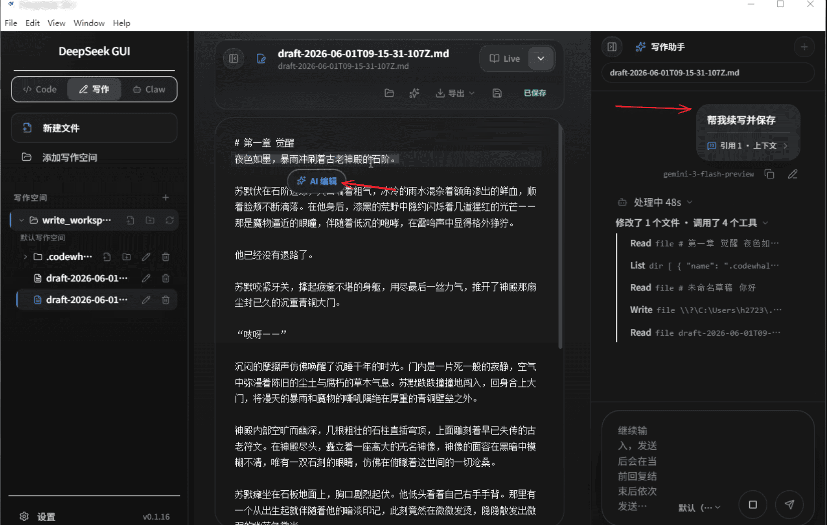This screenshot has width=827, height=525.
Task: Stop the generation with the square button
Action: (753, 505)
